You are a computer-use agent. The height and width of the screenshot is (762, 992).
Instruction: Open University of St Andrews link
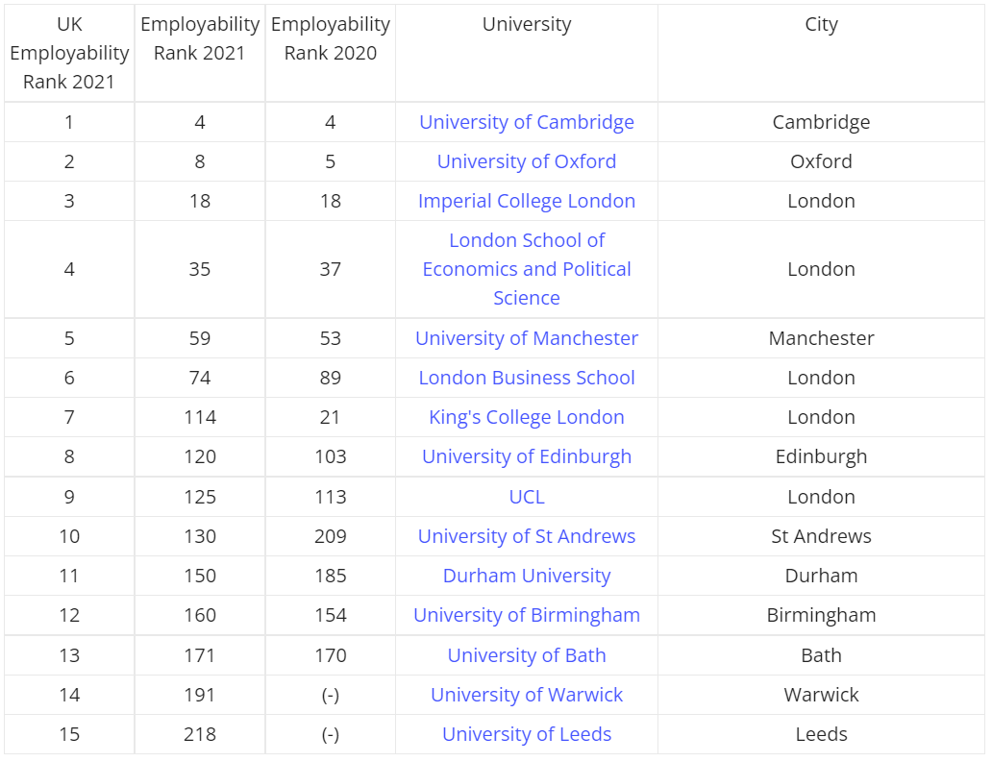526,536
